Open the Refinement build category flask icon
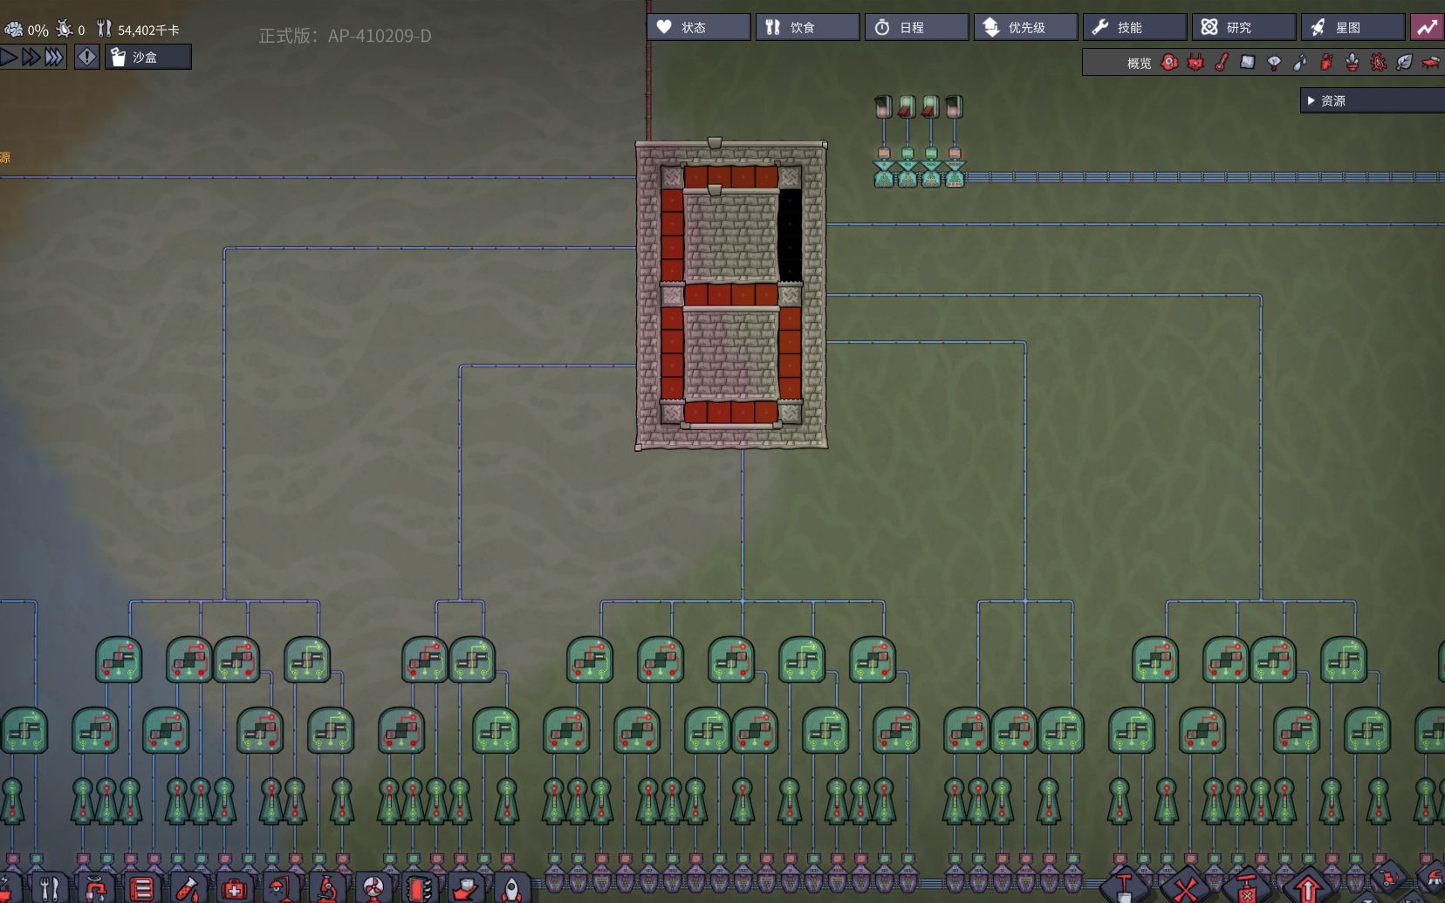This screenshot has width=1445, height=903. pos(188,889)
